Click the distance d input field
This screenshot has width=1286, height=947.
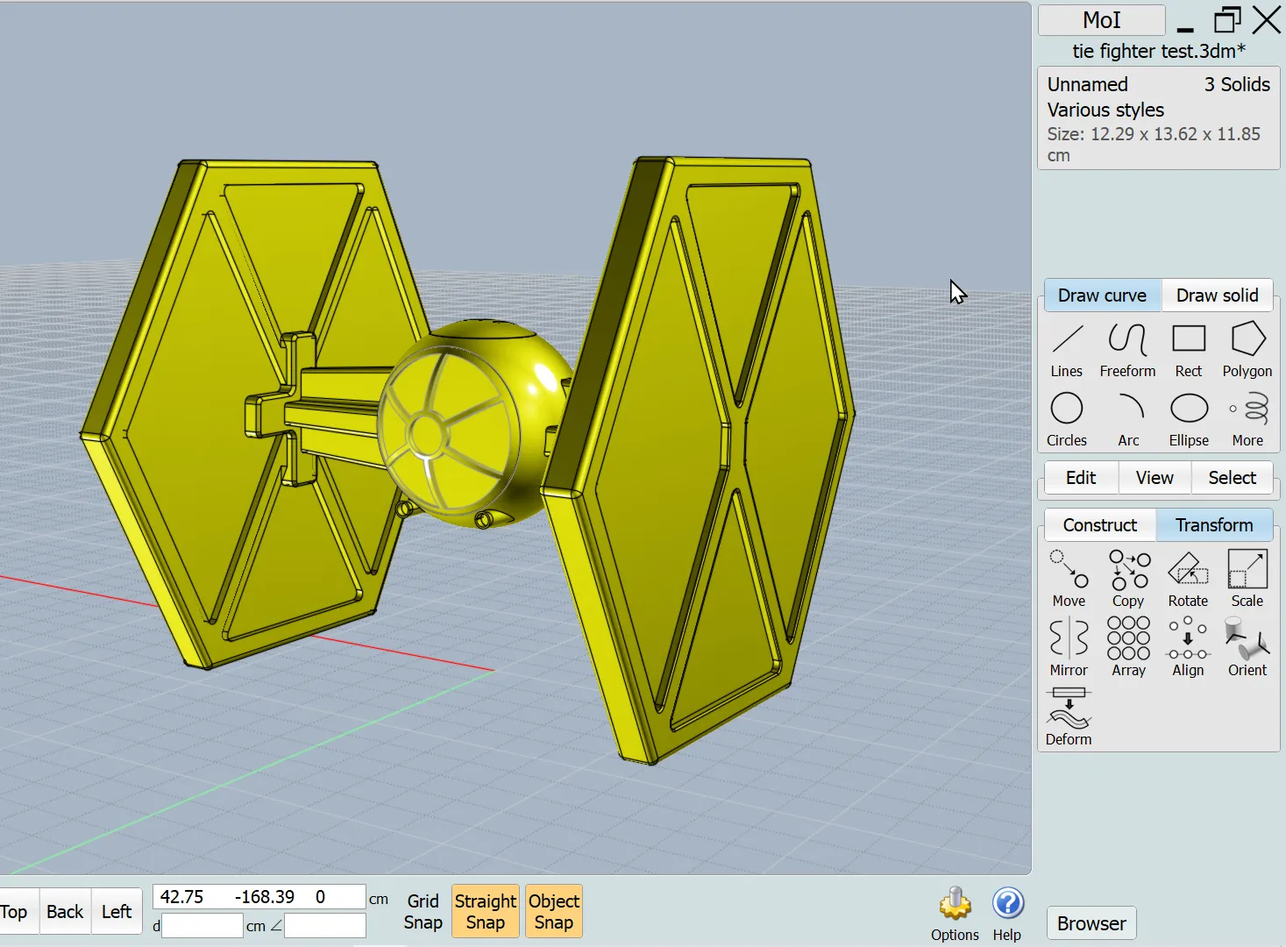(202, 925)
